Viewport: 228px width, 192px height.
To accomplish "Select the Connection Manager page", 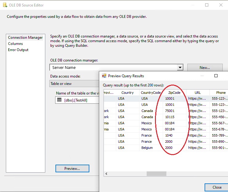I will (25, 38).
